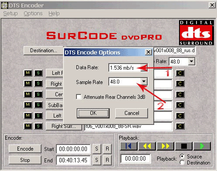This screenshot has height=171, width=217.
Task: Click the yellow fast forward button
Action: (165, 146)
